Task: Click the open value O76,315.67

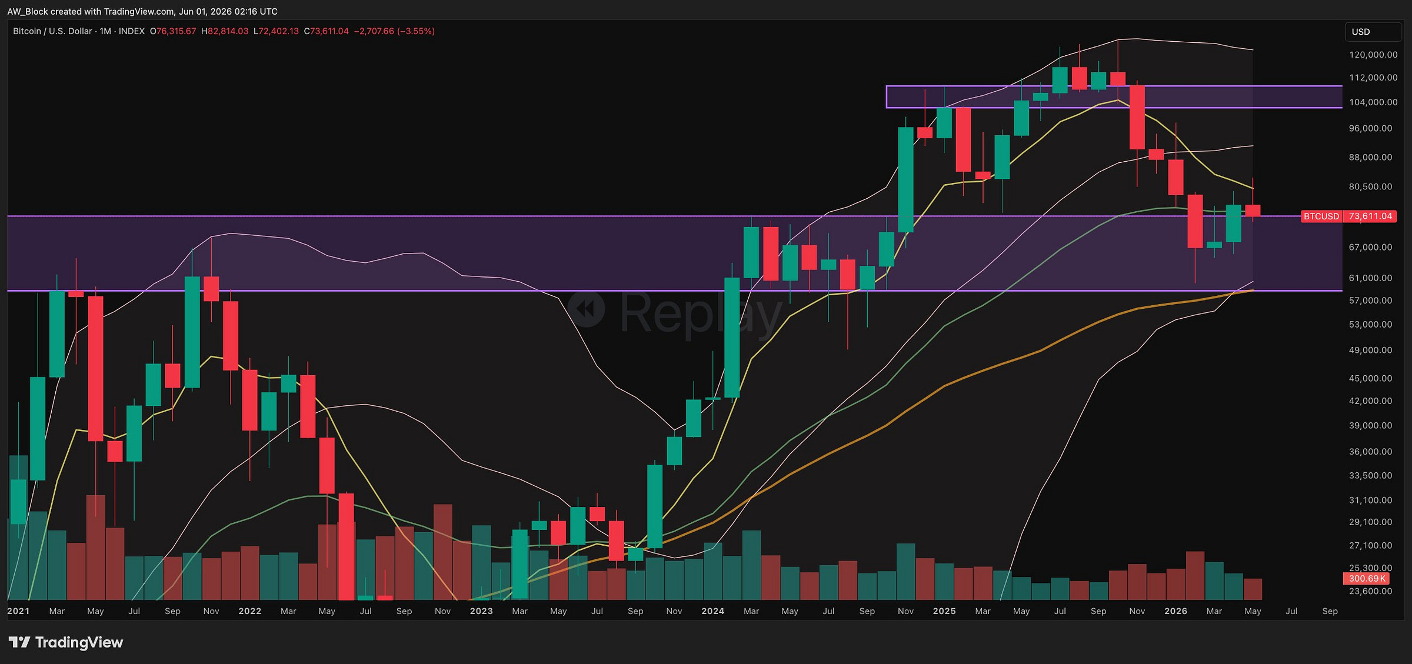Action: tap(173, 31)
